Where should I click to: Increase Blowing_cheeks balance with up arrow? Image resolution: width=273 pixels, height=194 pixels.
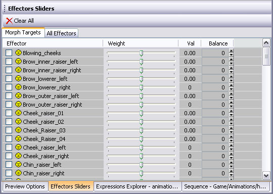tap(231, 51)
